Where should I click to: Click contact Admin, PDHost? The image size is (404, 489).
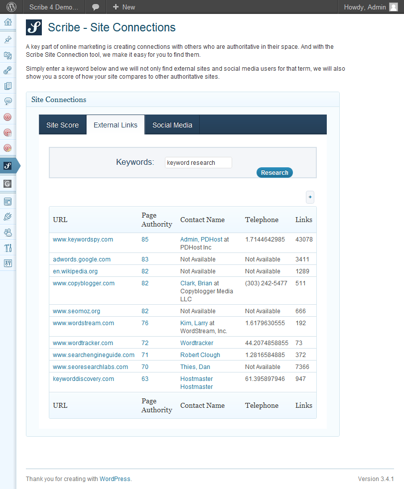(201, 240)
